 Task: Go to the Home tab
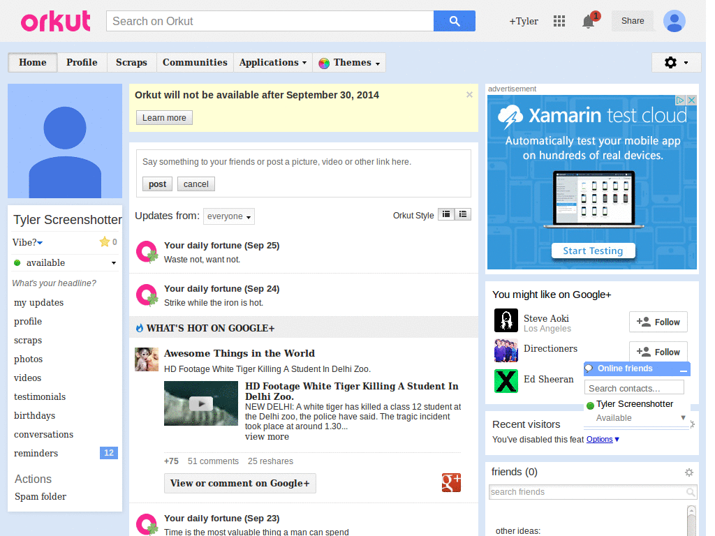(x=32, y=62)
